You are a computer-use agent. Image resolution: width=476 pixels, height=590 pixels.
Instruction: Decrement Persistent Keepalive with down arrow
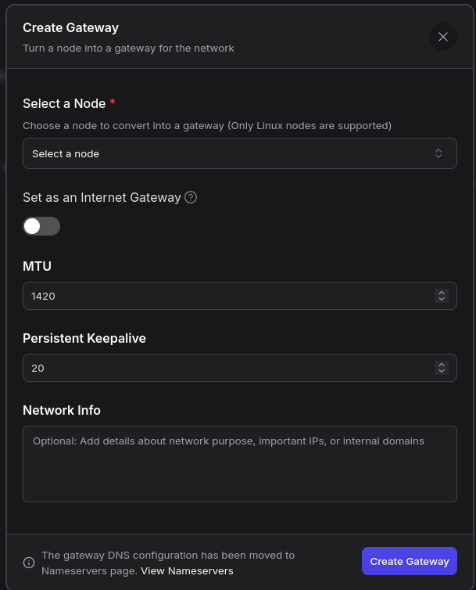pos(442,372)
